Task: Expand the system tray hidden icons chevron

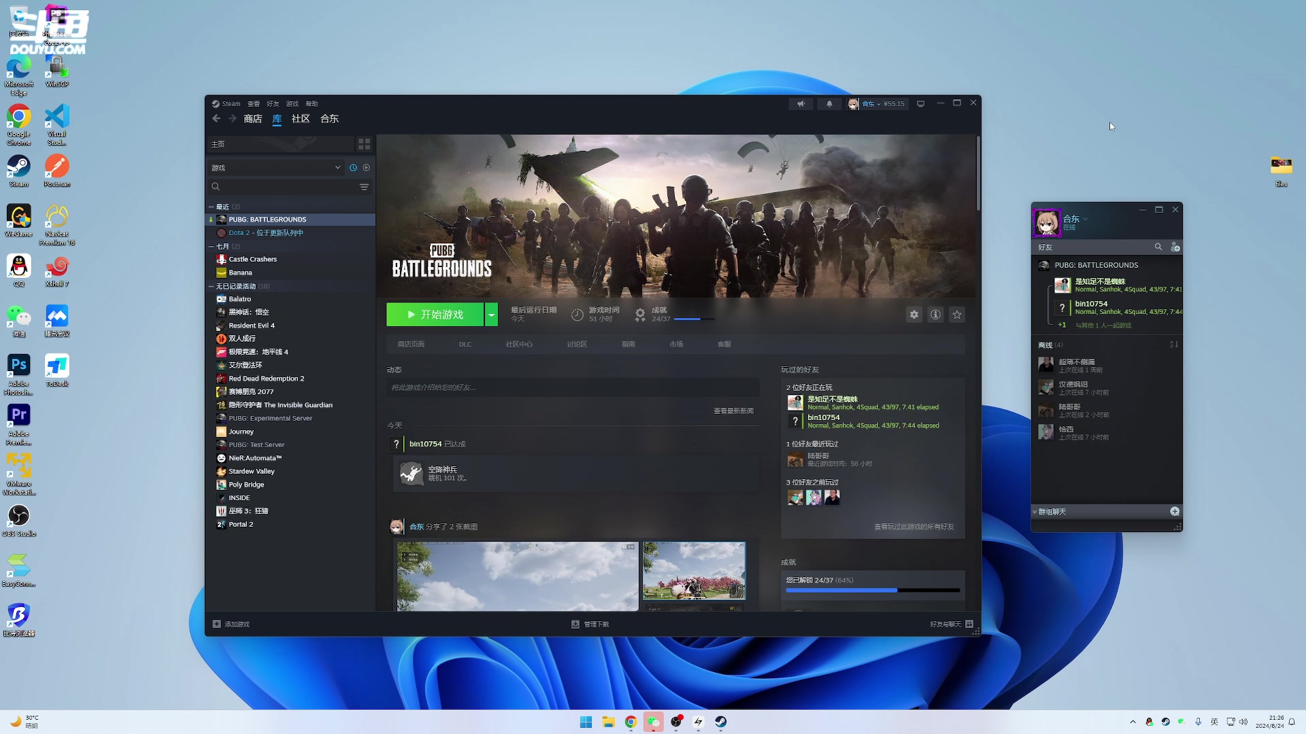Action: coord(1133,722)
